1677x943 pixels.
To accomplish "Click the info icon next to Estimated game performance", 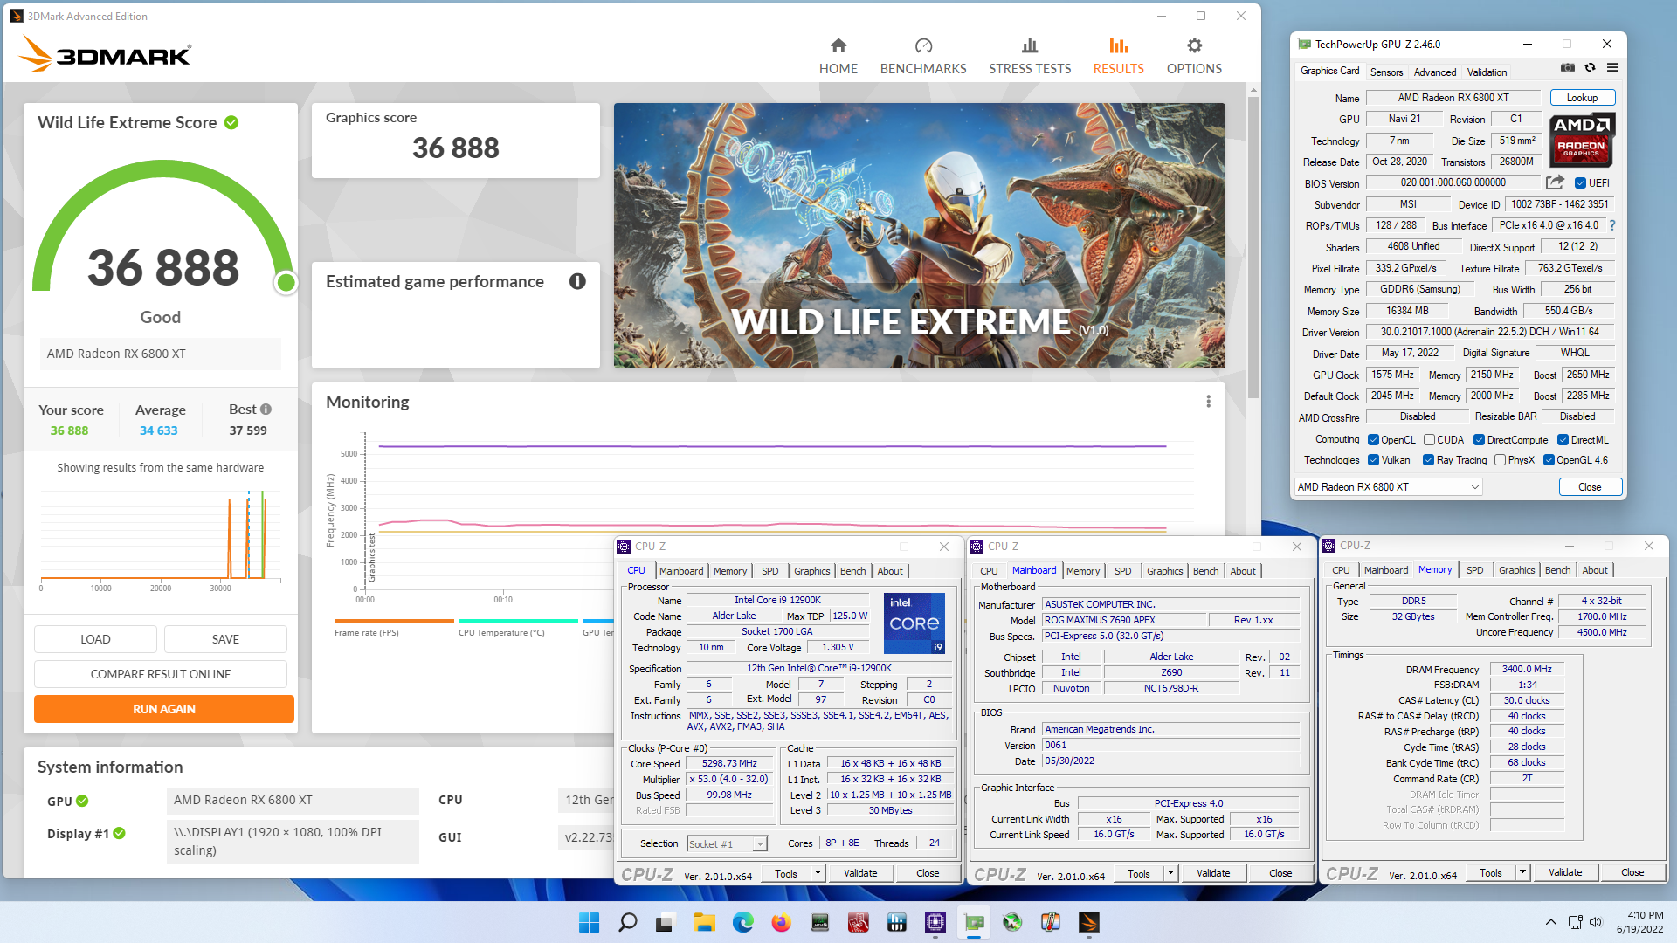I will point(577,281).
